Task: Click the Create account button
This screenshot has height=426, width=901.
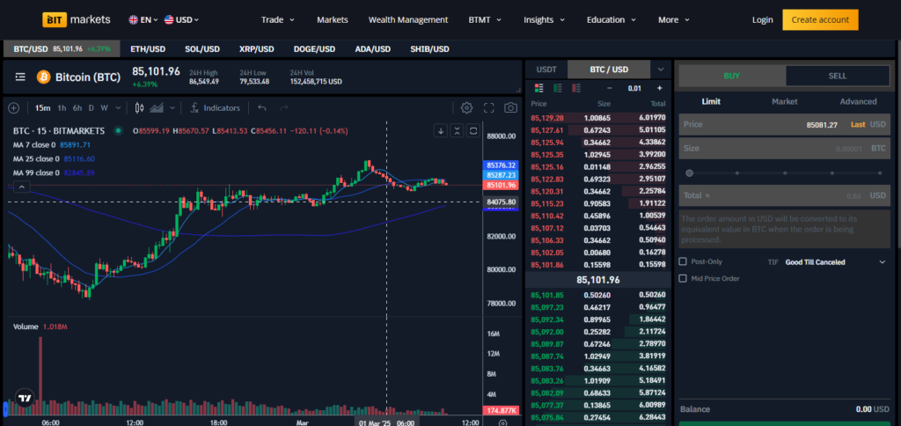Action: 820,19
